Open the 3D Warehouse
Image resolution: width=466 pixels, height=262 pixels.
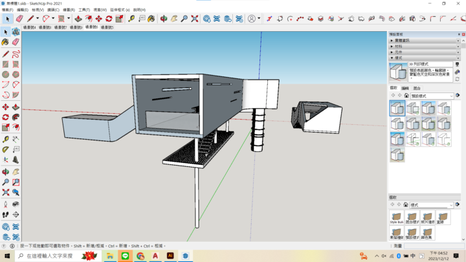(x=207, y=19)
